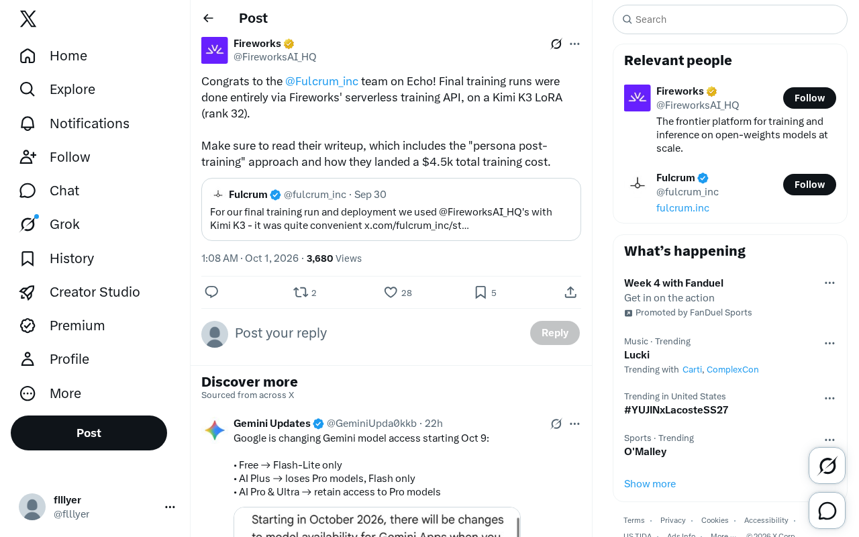Like the Fireworks post
Screen dimensions: 859x537
(x=397, y=292)
